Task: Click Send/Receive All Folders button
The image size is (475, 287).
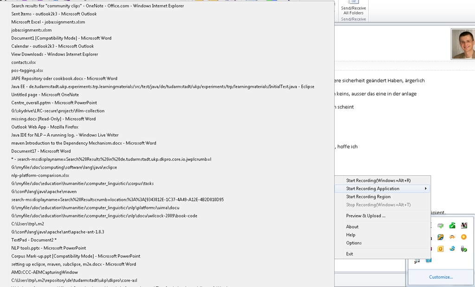Action: (x=353, y=10)
